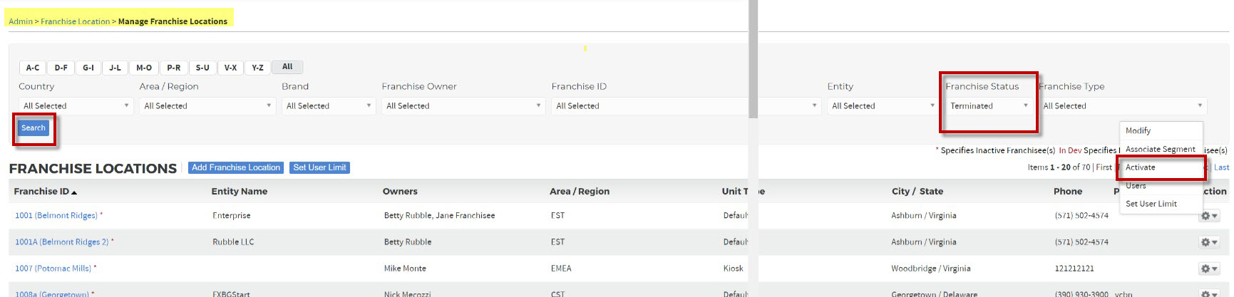Open the 1001 (Belmont Ridges) franchise link
The image size is (1234, 297).
56,216
